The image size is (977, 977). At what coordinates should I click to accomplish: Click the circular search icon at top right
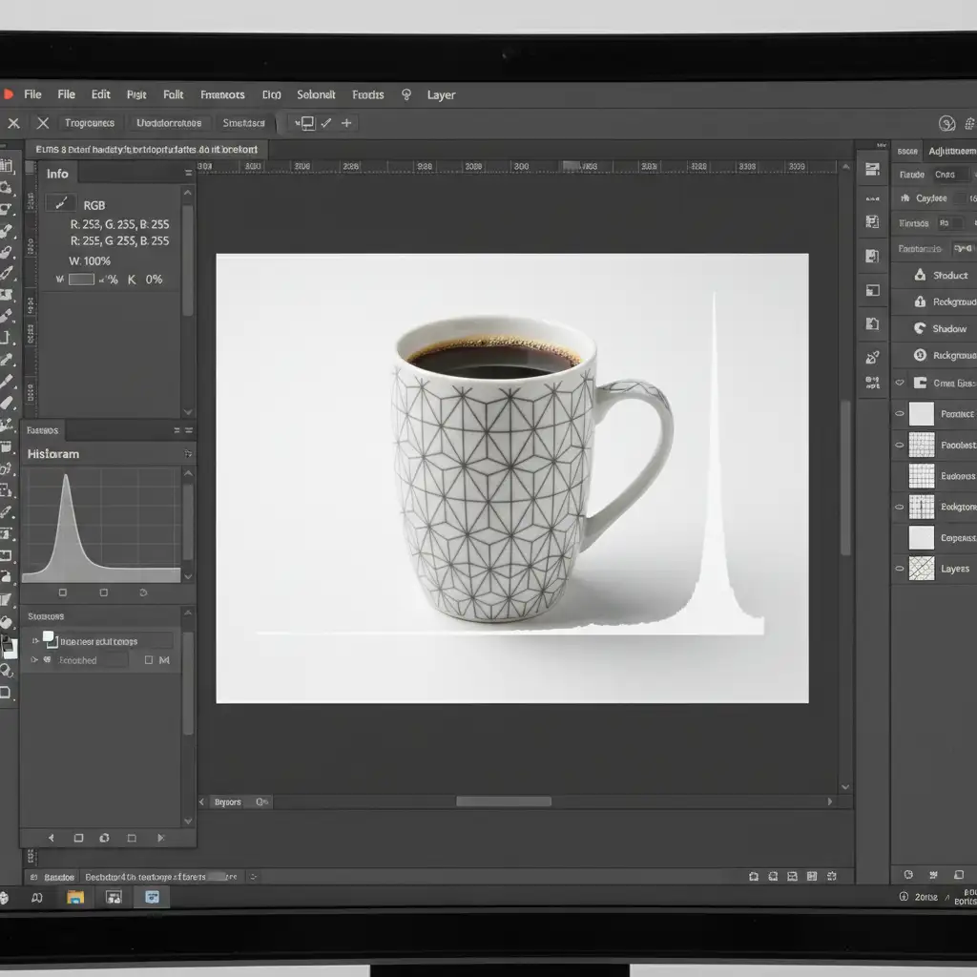pyautogui.click(x=946, y=123)
